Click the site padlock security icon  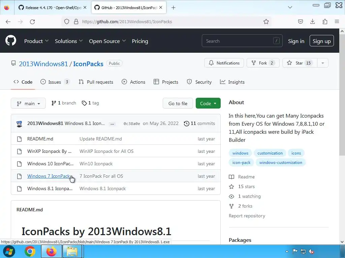point(76,21)
